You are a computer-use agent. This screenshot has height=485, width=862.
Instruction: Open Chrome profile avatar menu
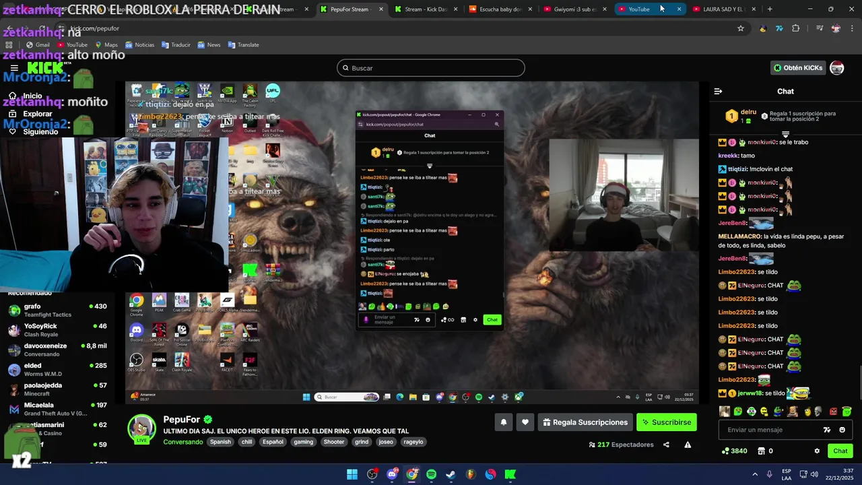(836, 28)
